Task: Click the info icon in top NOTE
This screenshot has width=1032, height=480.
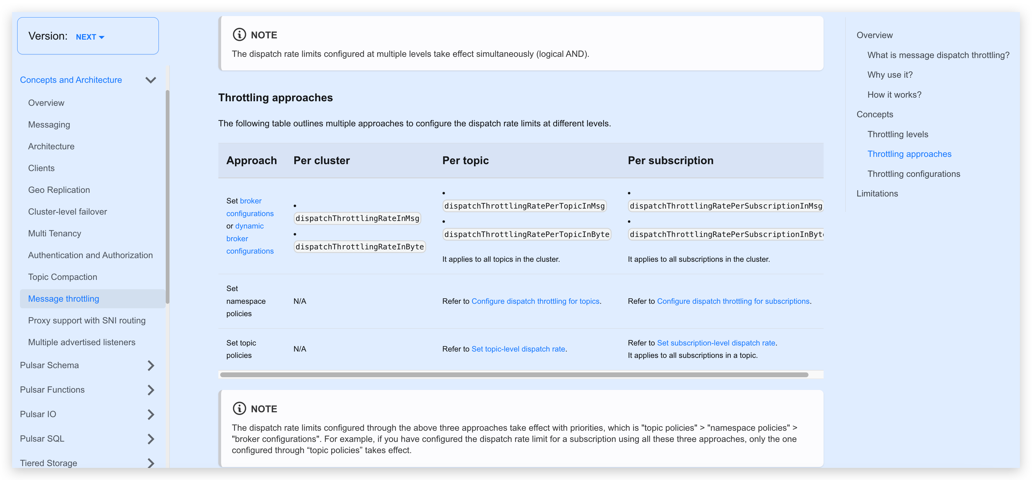Action: point(239,35)
